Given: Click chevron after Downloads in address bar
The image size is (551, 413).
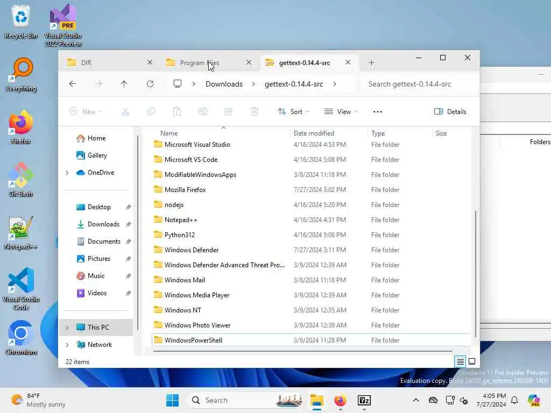Looking at the screenshot, I should [253, 84].
